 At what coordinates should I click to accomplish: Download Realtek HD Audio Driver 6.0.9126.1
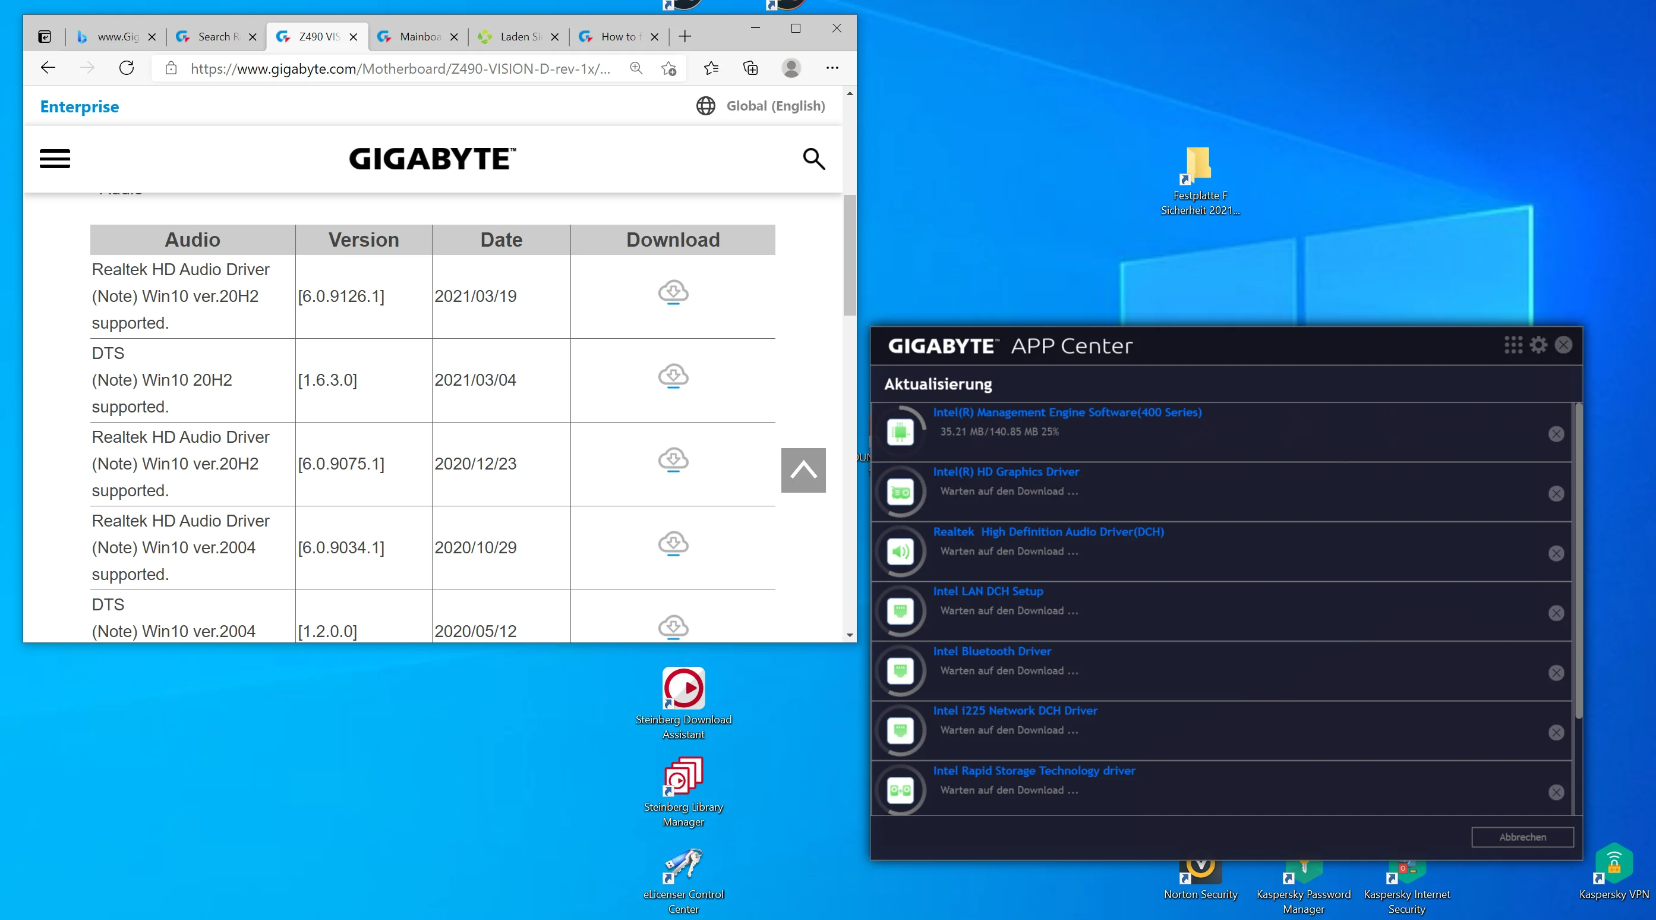pos(673,292)
